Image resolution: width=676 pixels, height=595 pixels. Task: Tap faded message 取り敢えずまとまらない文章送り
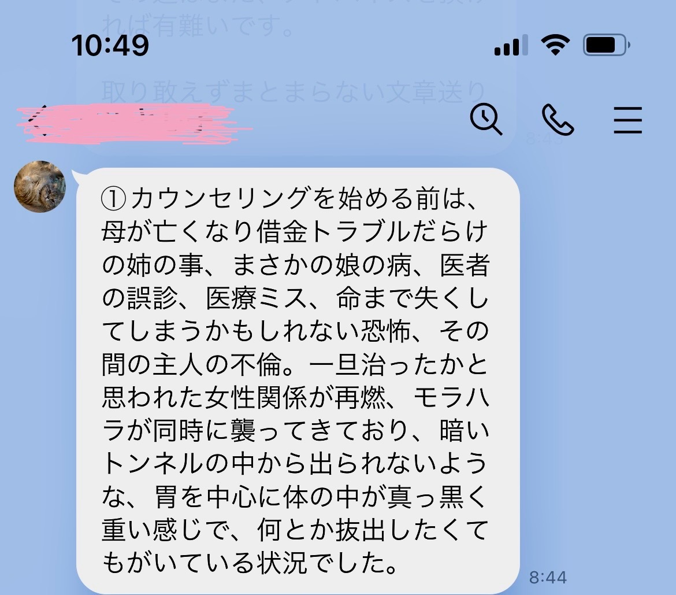[294, 92]
